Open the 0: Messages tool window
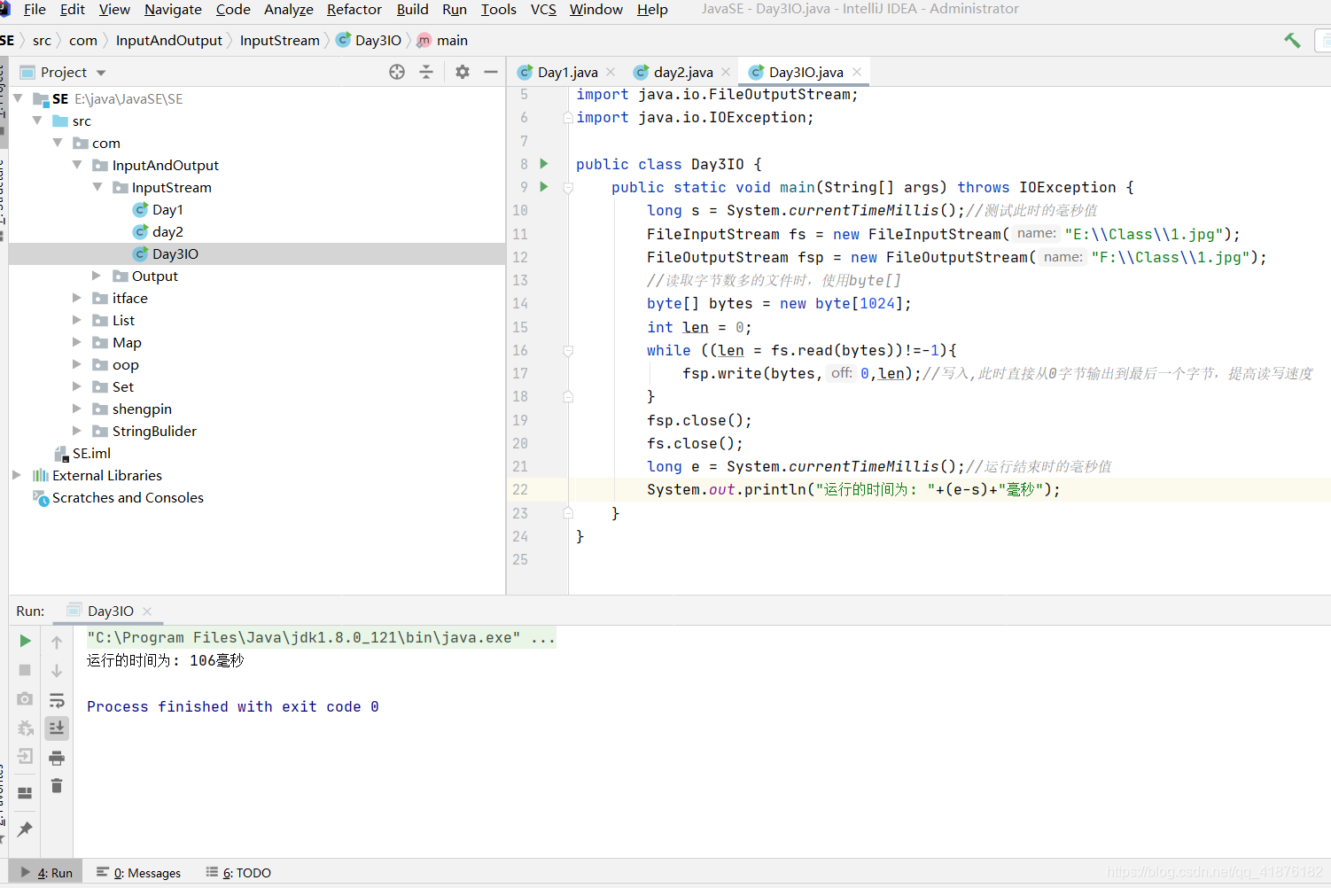The width and height of the screenshot is (1331, 888). (139, 873)
